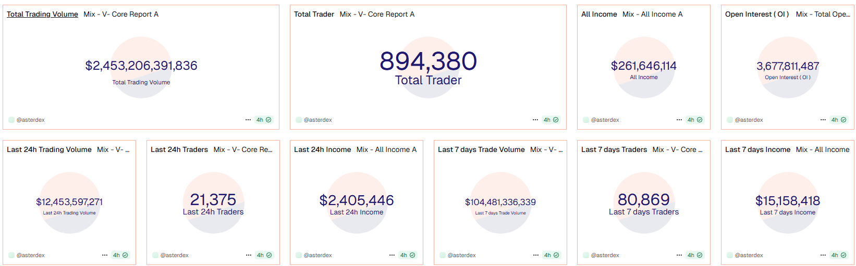Click the Last 7 days Traders title
The image size is (856, 266).
[x=614, y=149]
